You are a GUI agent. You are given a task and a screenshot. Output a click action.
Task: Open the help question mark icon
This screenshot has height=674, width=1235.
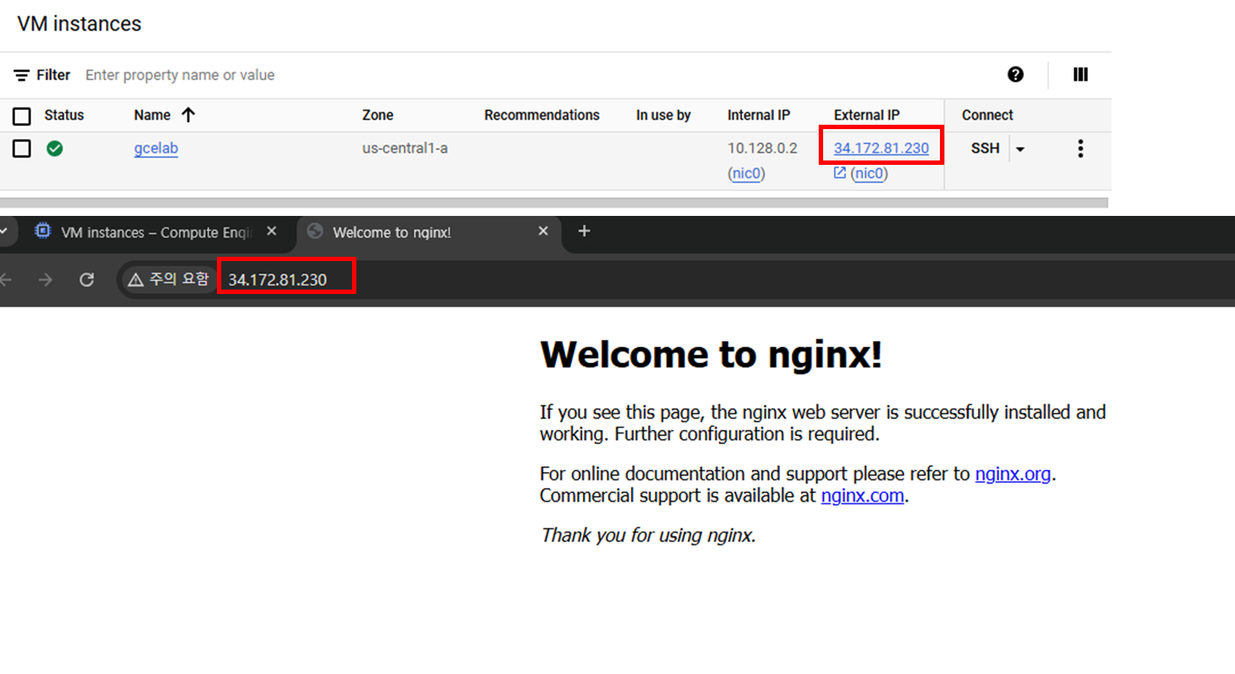pos(1015,74)
